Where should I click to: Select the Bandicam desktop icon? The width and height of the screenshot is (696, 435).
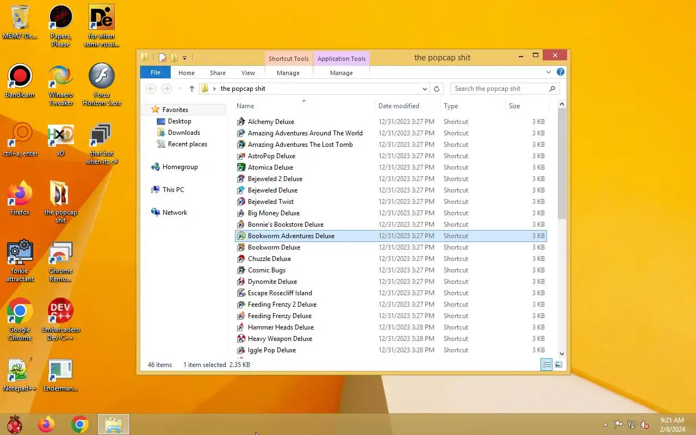(x=20, y=82)
